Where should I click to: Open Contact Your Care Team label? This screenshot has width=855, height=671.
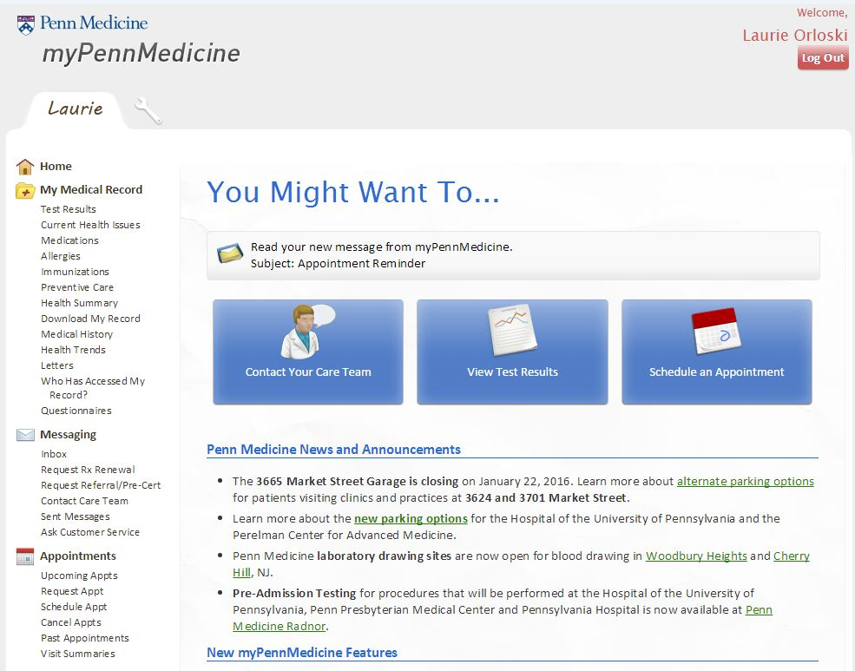308,372
